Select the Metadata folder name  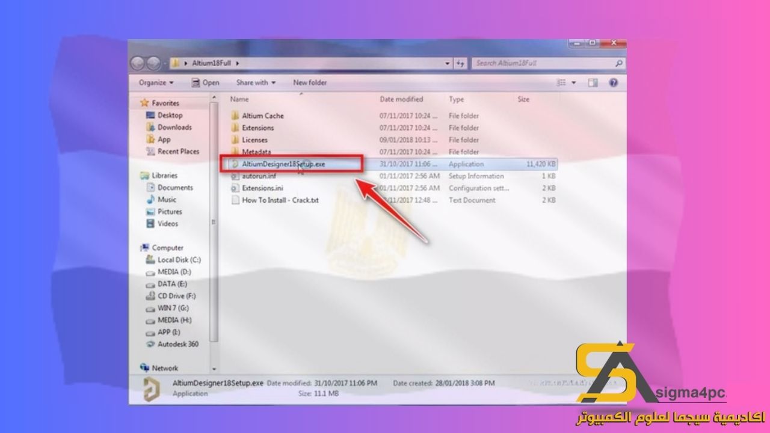(x=256, y=152)
